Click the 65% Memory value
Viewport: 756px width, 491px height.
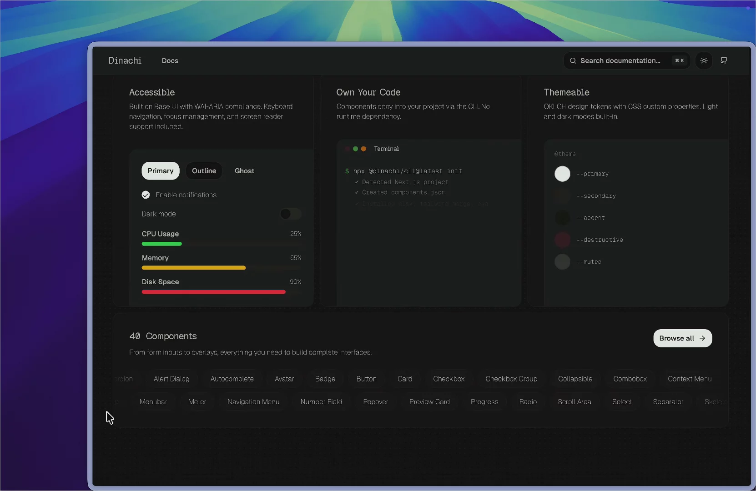coord(296,258)
